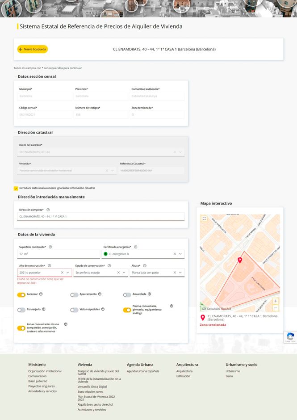
Task: Disable the Piscina comunitaria toggle
Action: 127,310
